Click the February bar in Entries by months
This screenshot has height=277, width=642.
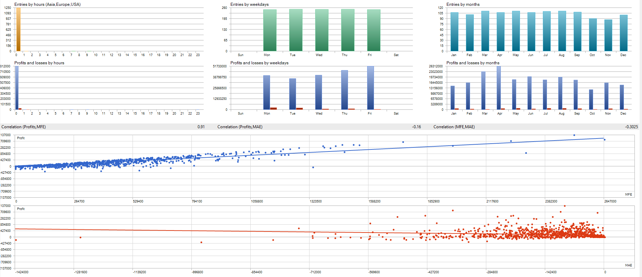pos(470,33)
